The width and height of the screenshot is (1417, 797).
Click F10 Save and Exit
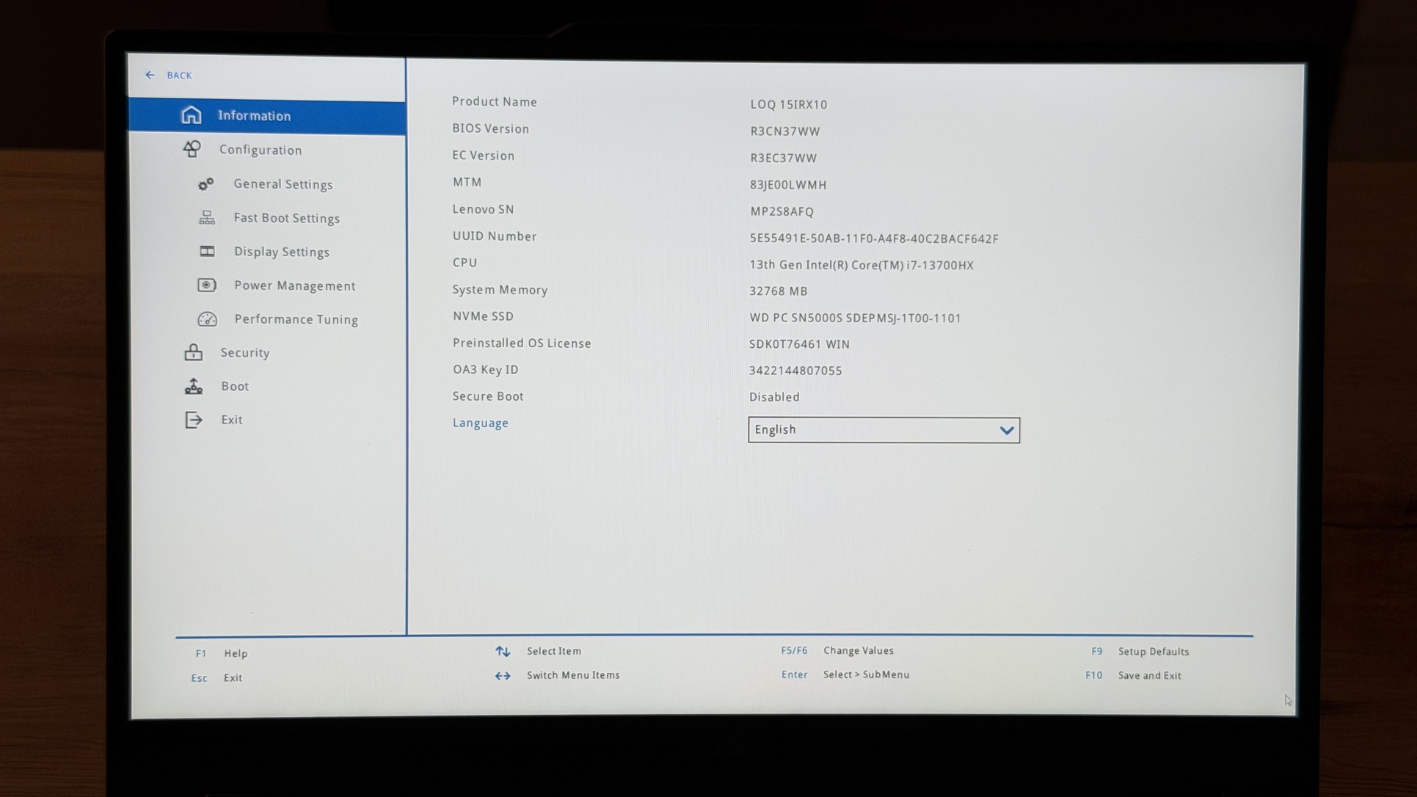tap(1148, 675)
